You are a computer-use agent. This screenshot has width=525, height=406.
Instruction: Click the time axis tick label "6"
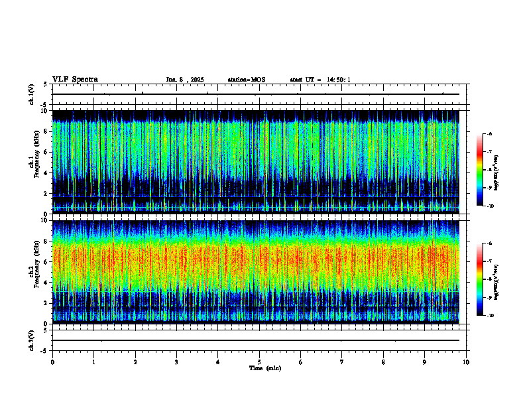pos(301,362)
